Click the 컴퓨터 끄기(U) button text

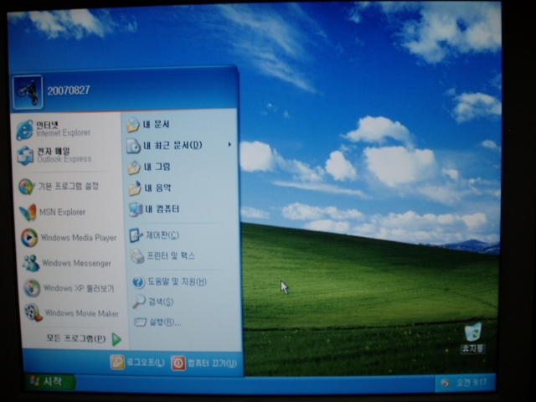click(212, 363)
